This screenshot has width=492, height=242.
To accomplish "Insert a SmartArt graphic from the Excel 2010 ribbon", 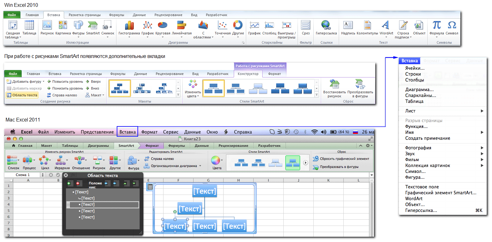I will tap(93, 27).
